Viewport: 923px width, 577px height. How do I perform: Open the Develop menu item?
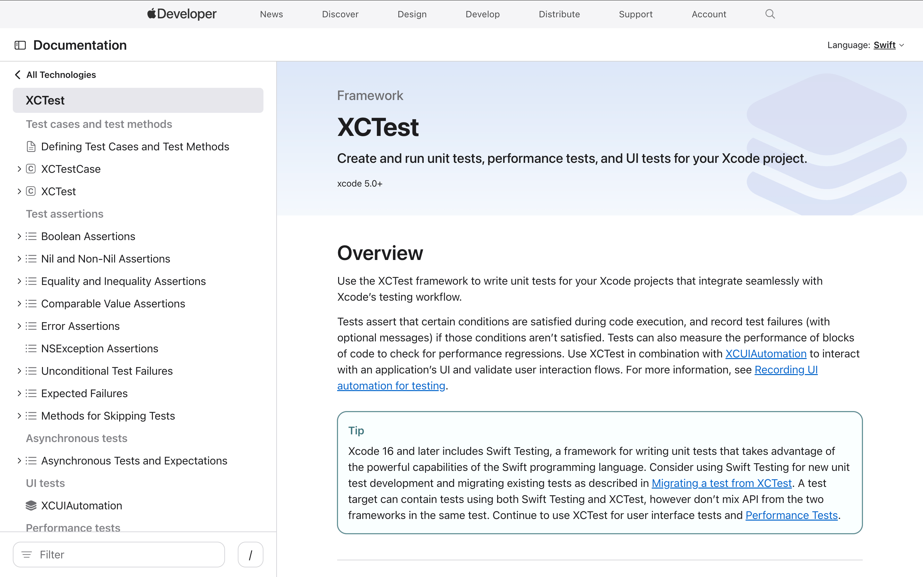click(x=482, y=14)
